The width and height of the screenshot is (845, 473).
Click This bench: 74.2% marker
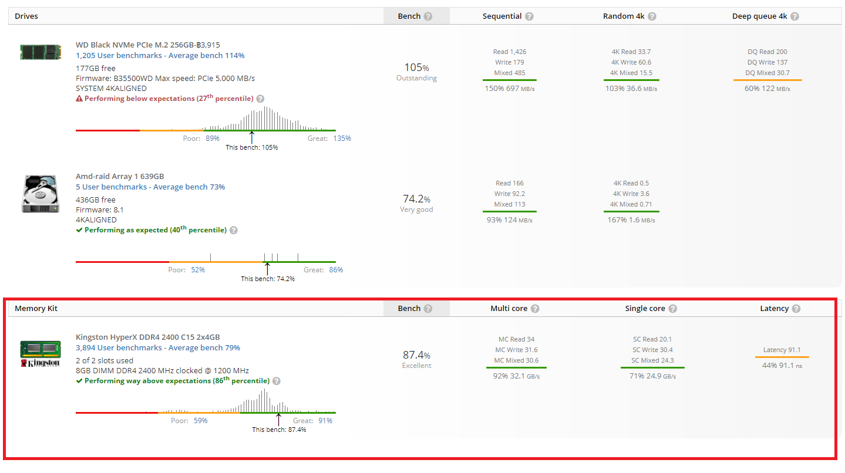268,279
